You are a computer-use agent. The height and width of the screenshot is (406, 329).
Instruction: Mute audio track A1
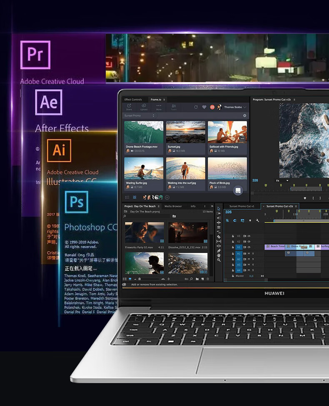pyautogui.click(x=249, y=253)
